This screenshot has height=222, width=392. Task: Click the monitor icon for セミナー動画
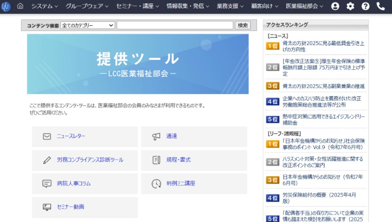[47, 207]
